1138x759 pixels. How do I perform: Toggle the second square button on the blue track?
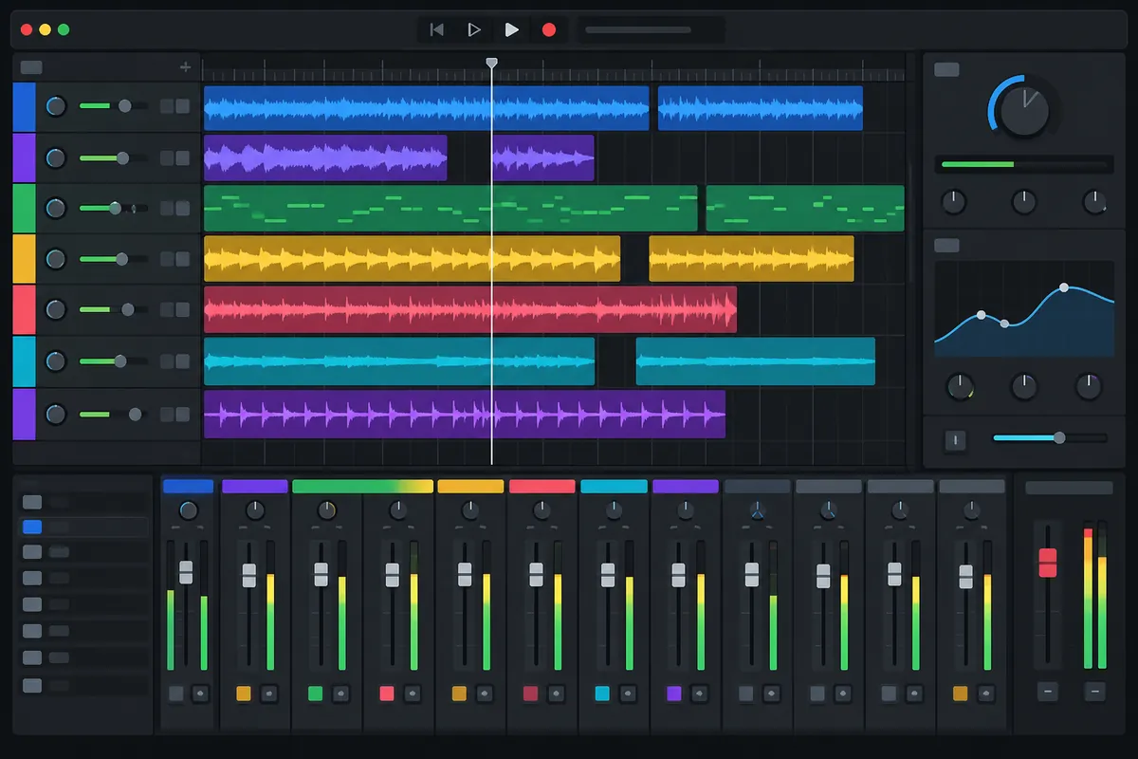[183, 106]
